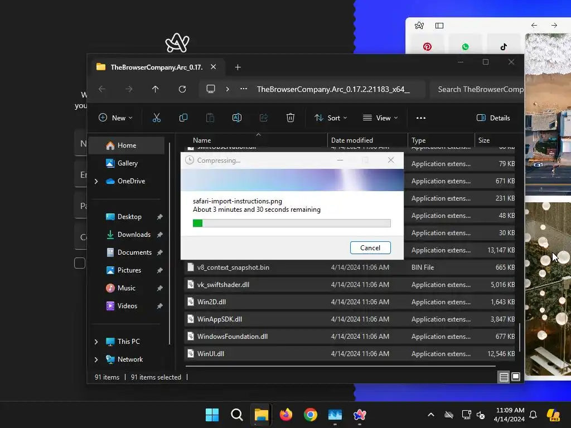
Task: Expand the address bar breadcrumb chevron
Action: pos(228,89)
